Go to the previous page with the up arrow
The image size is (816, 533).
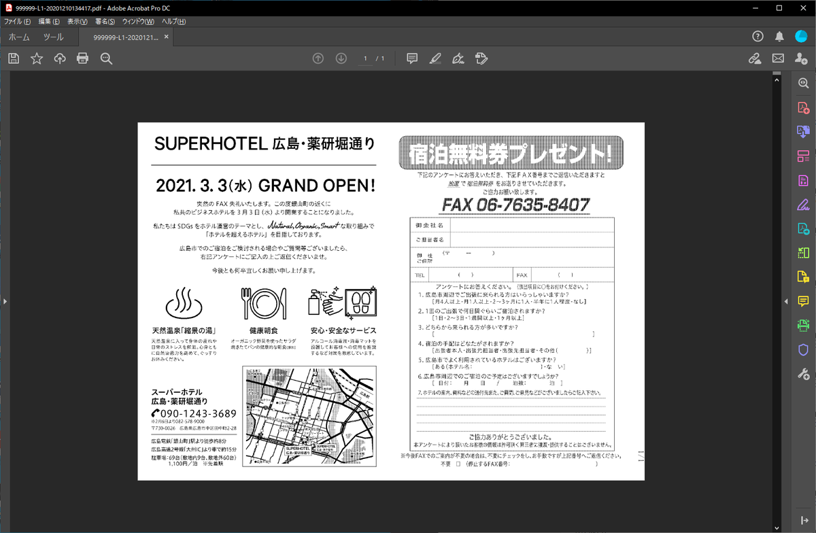[x=318, y=58]
